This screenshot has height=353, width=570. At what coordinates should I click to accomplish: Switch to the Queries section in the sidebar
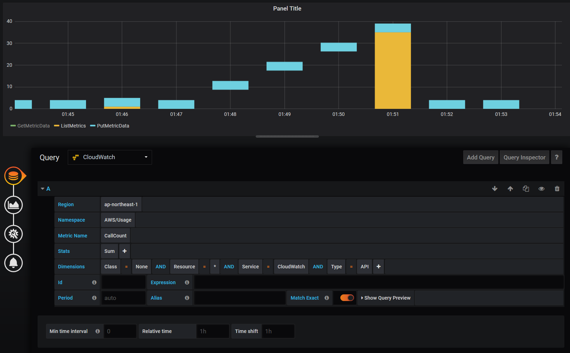13,176
